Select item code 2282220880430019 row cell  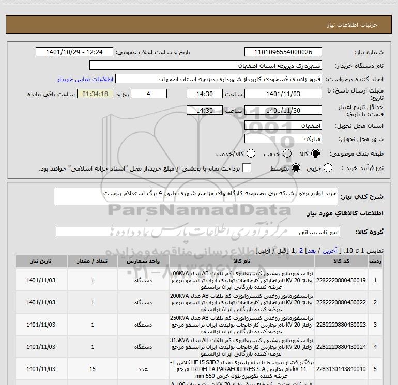tap(341, 280)
